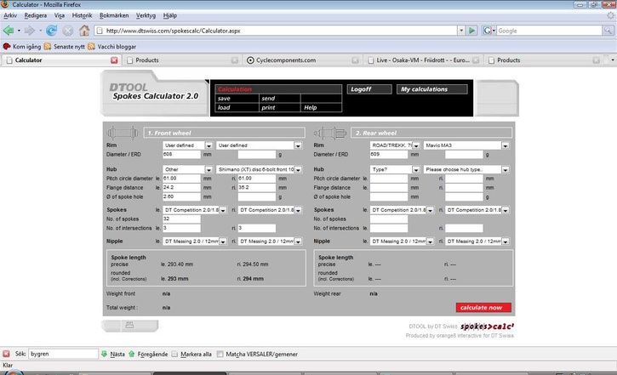Screen dimensions: 617x375
Task: Click 'send' in Calculation menu
Action: point(280,99)
